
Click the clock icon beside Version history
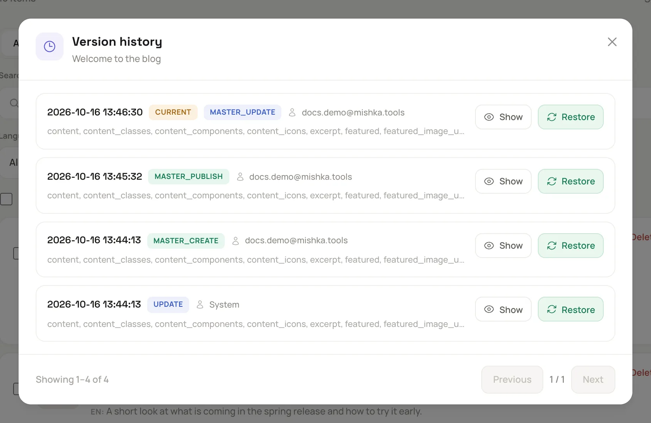point(50,46)
